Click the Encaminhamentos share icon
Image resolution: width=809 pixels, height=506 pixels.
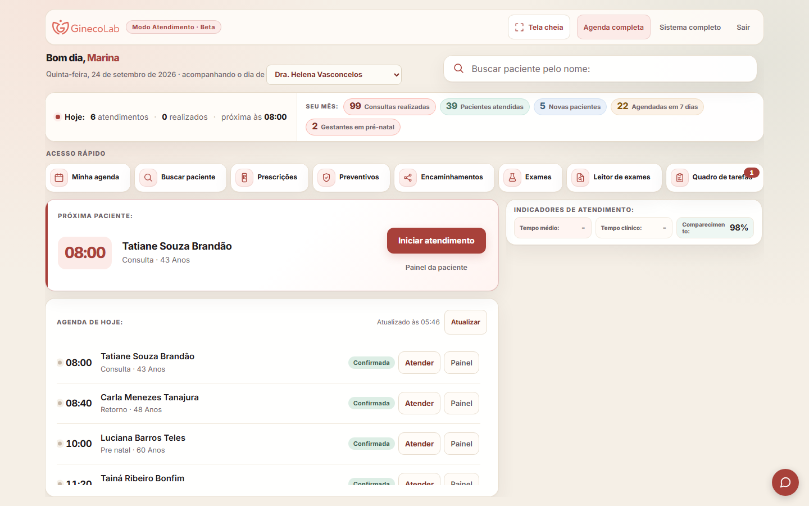[408, 178]
